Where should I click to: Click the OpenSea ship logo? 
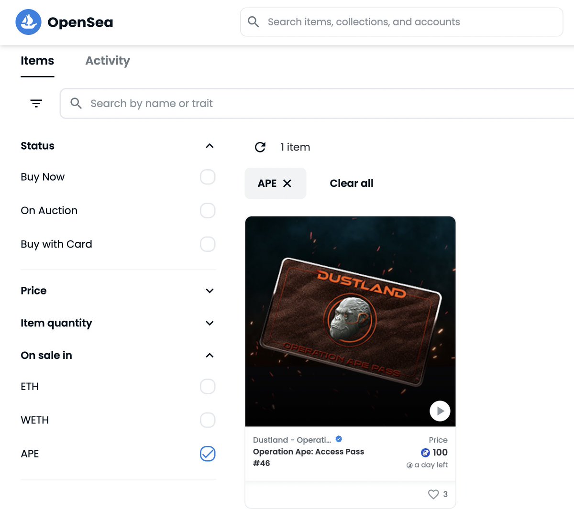(x=28, y=22)
